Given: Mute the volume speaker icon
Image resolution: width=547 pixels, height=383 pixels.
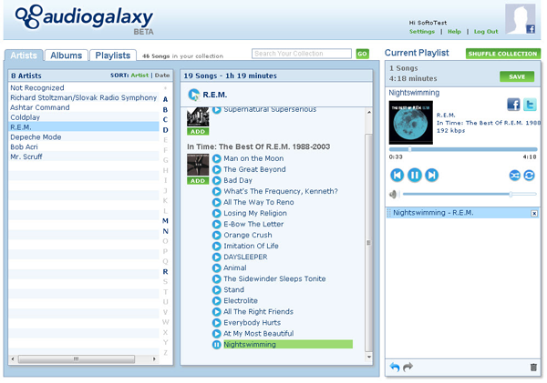Looking at the screenshot, I should pyautogui.click(x=395, y=195).
